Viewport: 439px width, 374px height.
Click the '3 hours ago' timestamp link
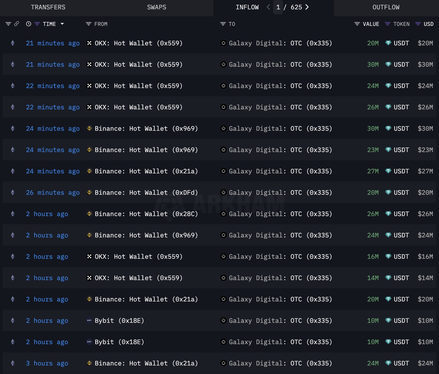tap(47, 363)
